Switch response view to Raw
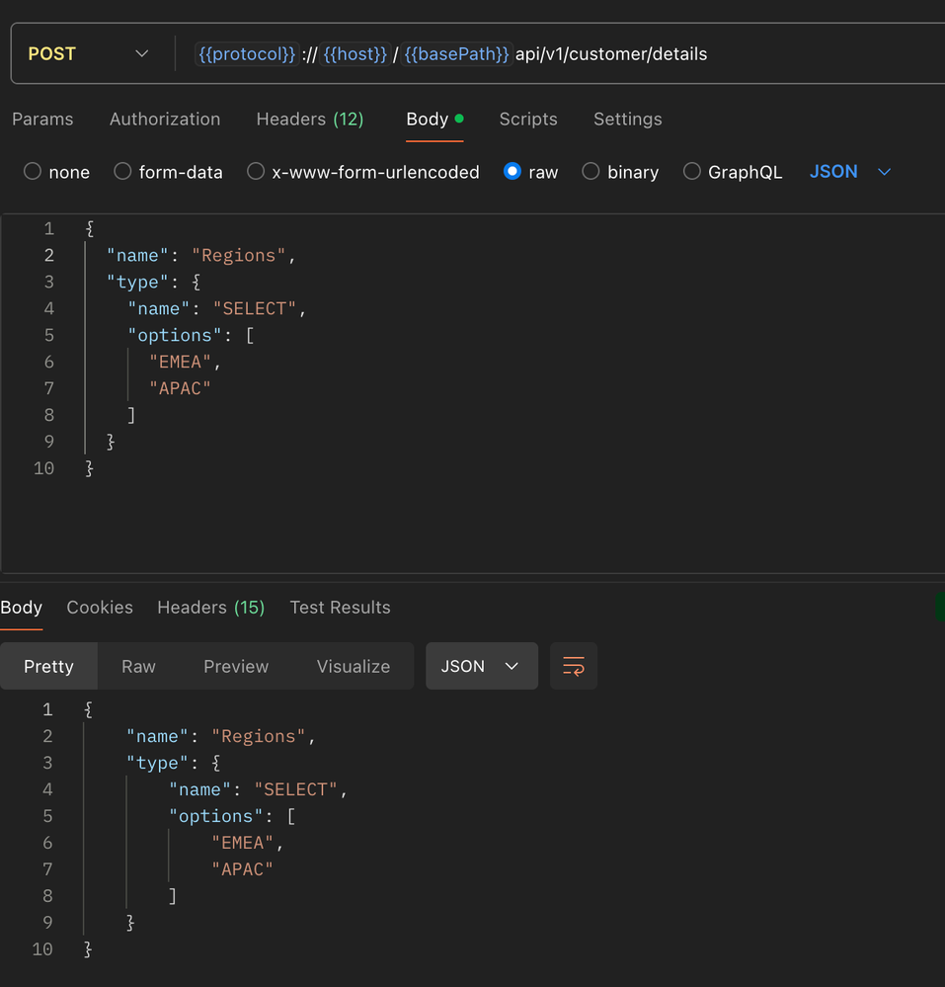 pos(138,666)
